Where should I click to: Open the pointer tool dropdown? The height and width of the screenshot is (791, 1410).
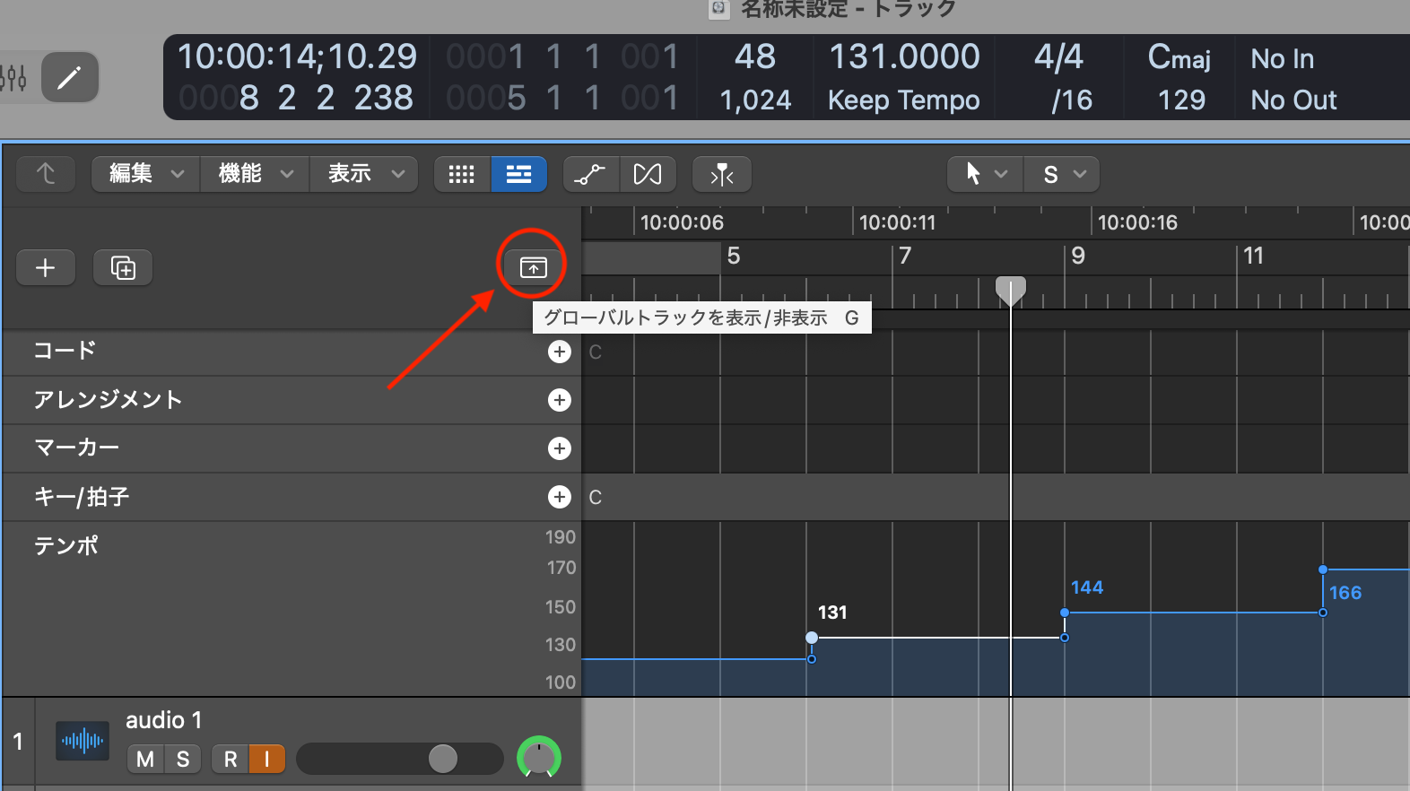pyautogui.click(x=985, y=174)
